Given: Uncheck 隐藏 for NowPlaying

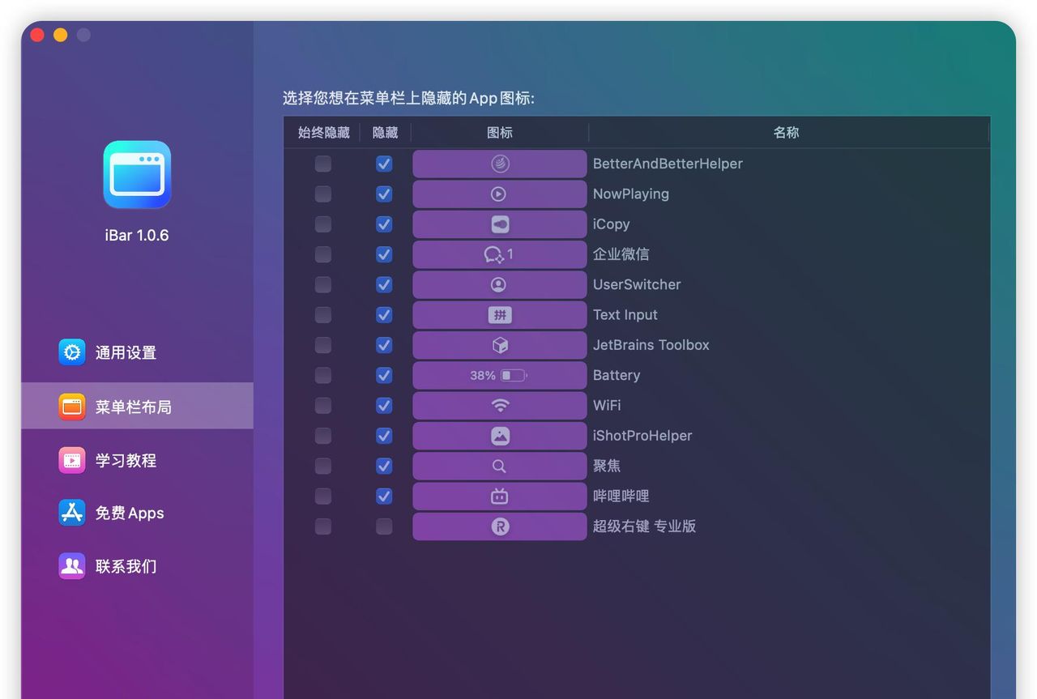Looking at the screenshot, I should pyautogui.click(x=384, y=194).
